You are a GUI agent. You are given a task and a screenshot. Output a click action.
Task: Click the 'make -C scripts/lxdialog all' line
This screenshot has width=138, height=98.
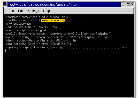coord(26,30)
